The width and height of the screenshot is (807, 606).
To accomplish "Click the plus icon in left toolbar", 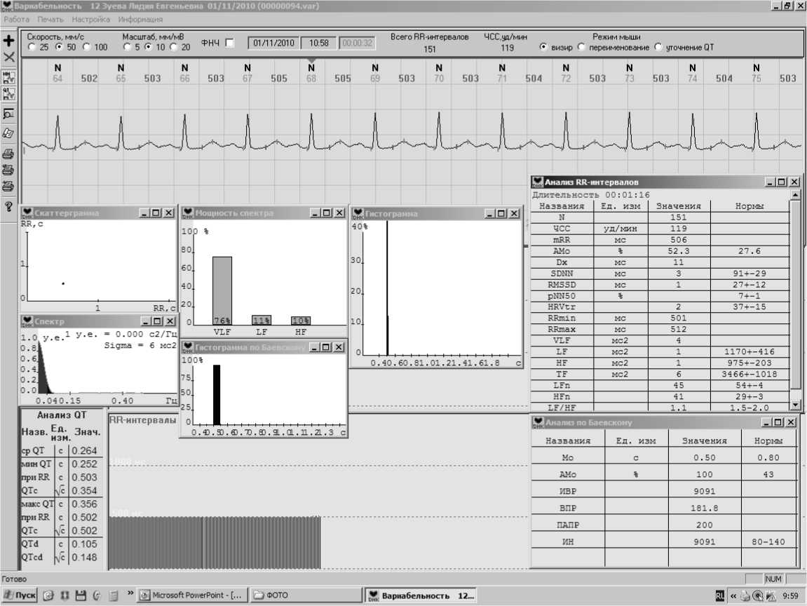I will pyautogui.click(x=8, y=41).
